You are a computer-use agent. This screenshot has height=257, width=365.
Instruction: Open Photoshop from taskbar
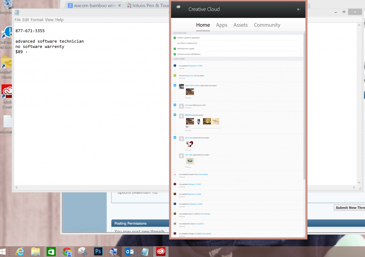98,252
